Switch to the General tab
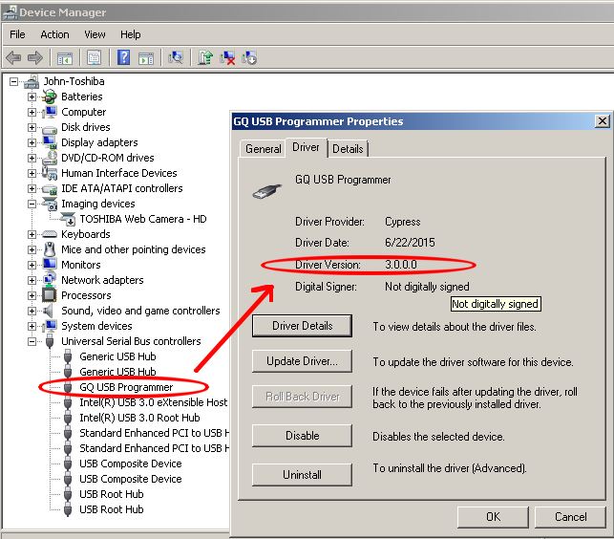 pyautogui.click(x=263, y=149)
